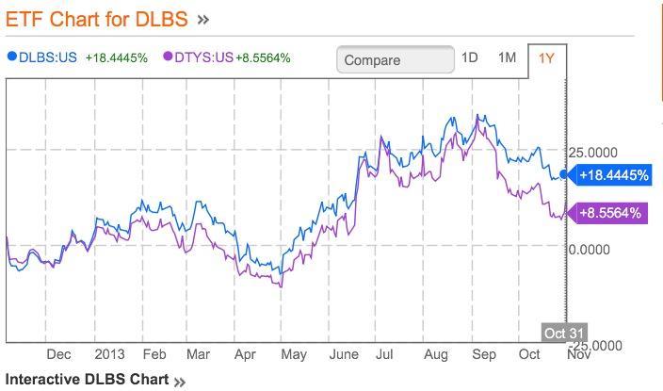Switch to the 1M time range tab

(507, 57)
